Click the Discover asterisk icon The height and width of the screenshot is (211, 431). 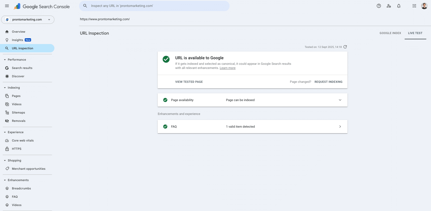(x=7, y=76)
